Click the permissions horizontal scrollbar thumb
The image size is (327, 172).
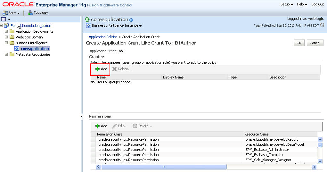(164, 167)
